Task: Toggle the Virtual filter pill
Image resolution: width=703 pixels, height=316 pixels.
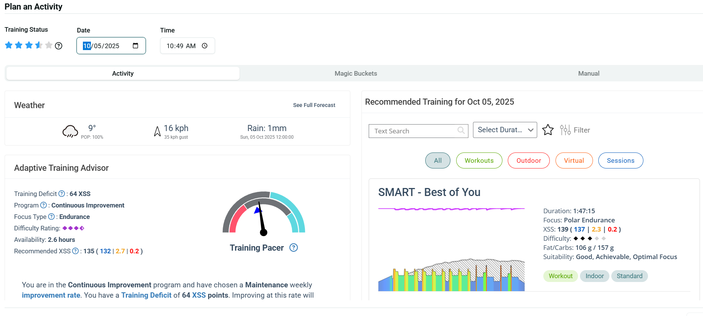Action: [574, 160]
